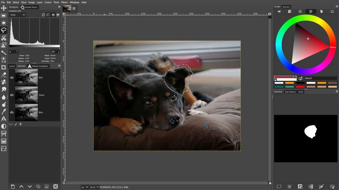Image resolution: width=339 pixels, height=190 pixels.
Task: Save the selection to a channel
Action: [311, 186]
